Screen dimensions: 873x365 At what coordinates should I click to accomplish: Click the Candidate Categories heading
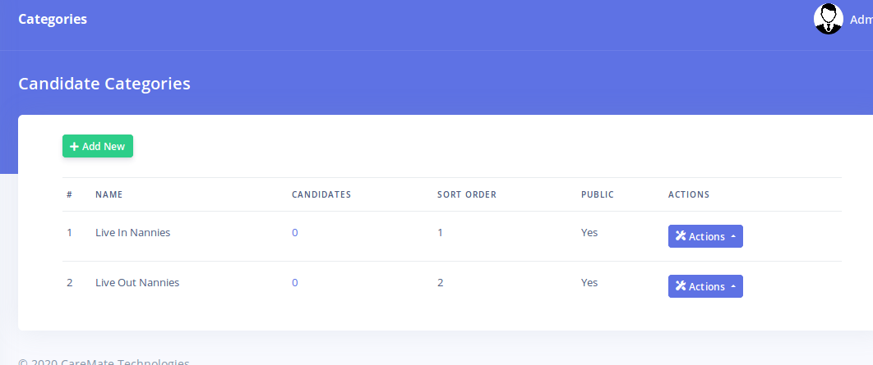tap(104, 84)
